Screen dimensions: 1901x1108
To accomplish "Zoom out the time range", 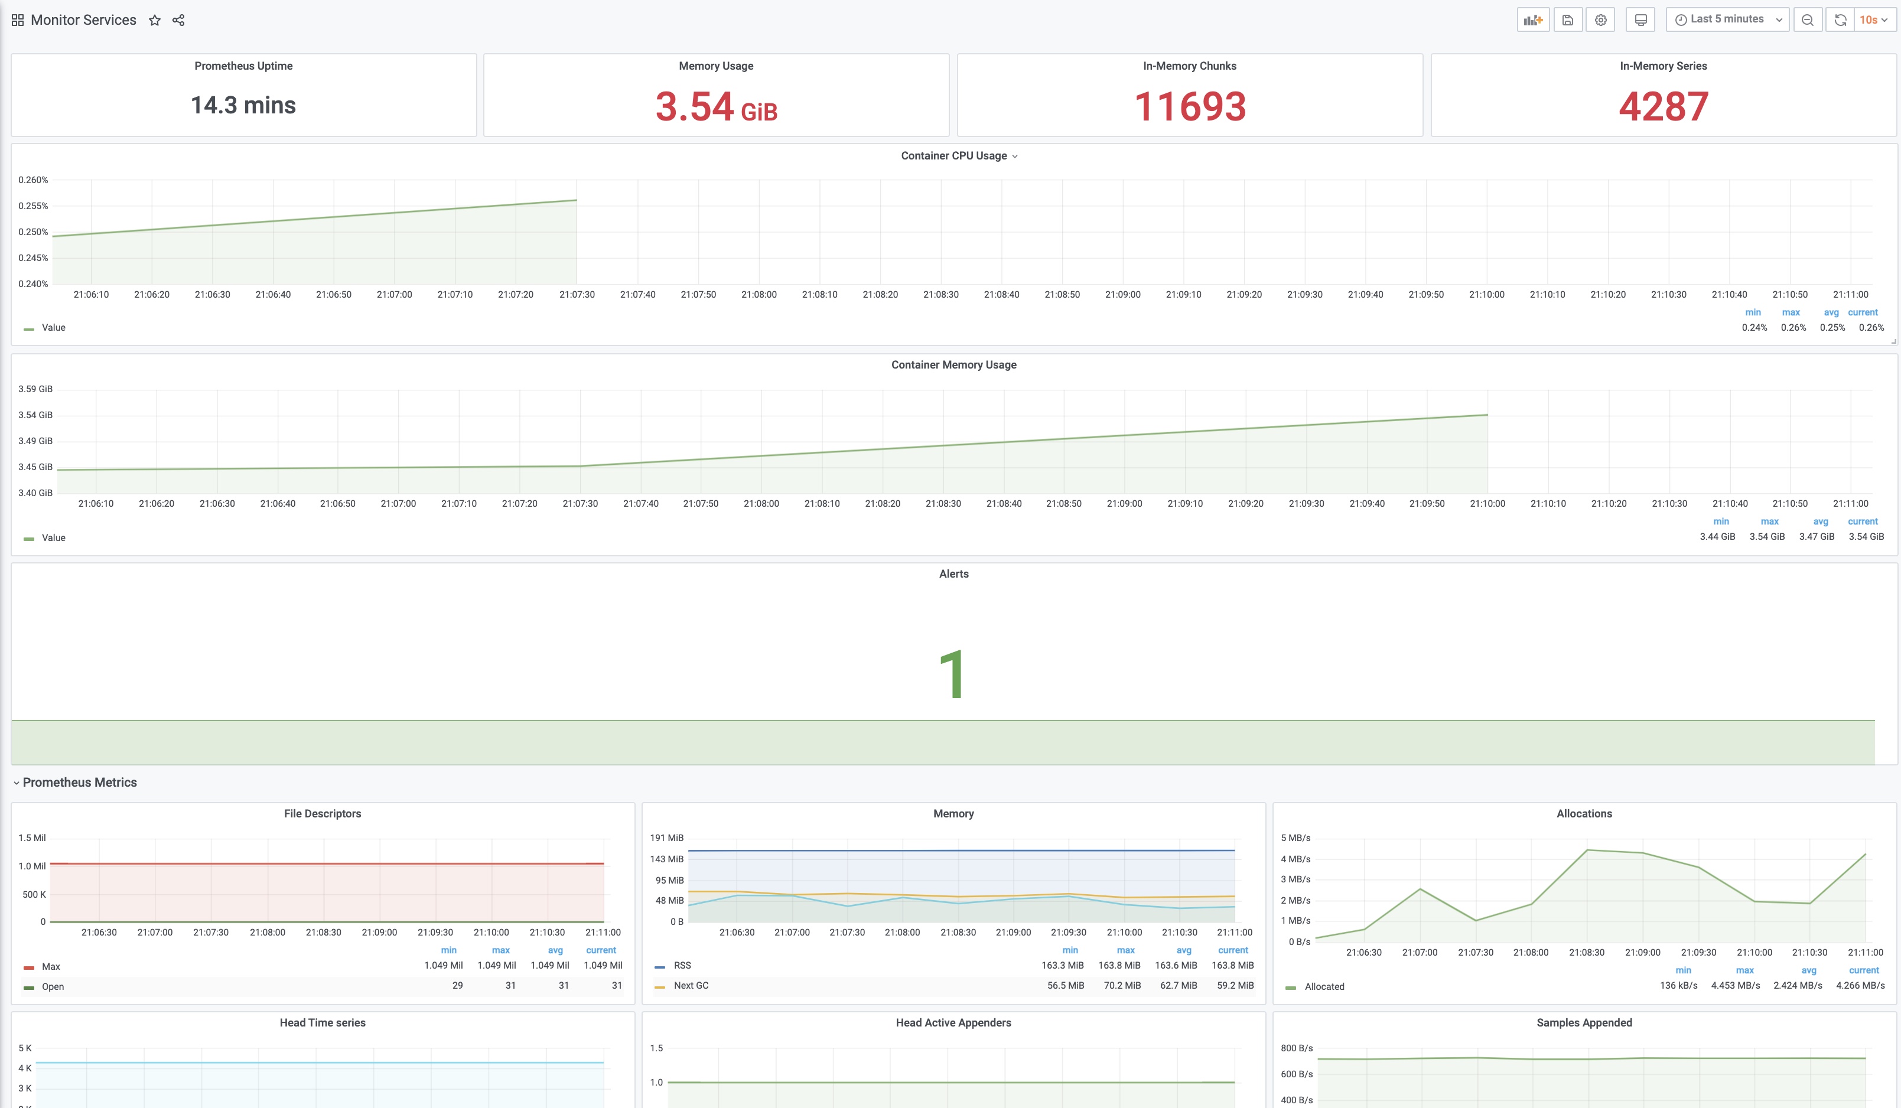I will coord(1808,19).
